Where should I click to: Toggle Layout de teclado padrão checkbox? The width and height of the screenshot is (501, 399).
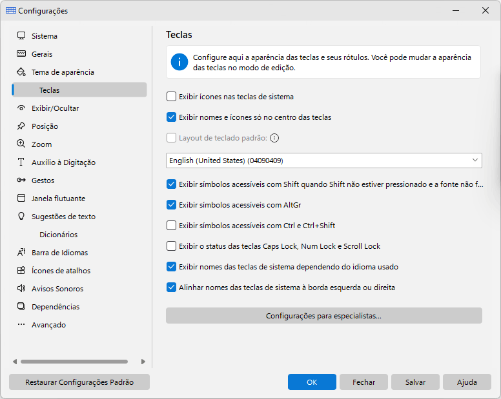pyautogui.click(x=171, y=138)
